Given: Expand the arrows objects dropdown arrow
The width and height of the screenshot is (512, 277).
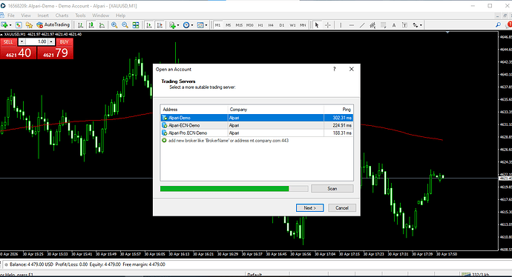Looking at the screenshot, I should [x=421, y=25].
